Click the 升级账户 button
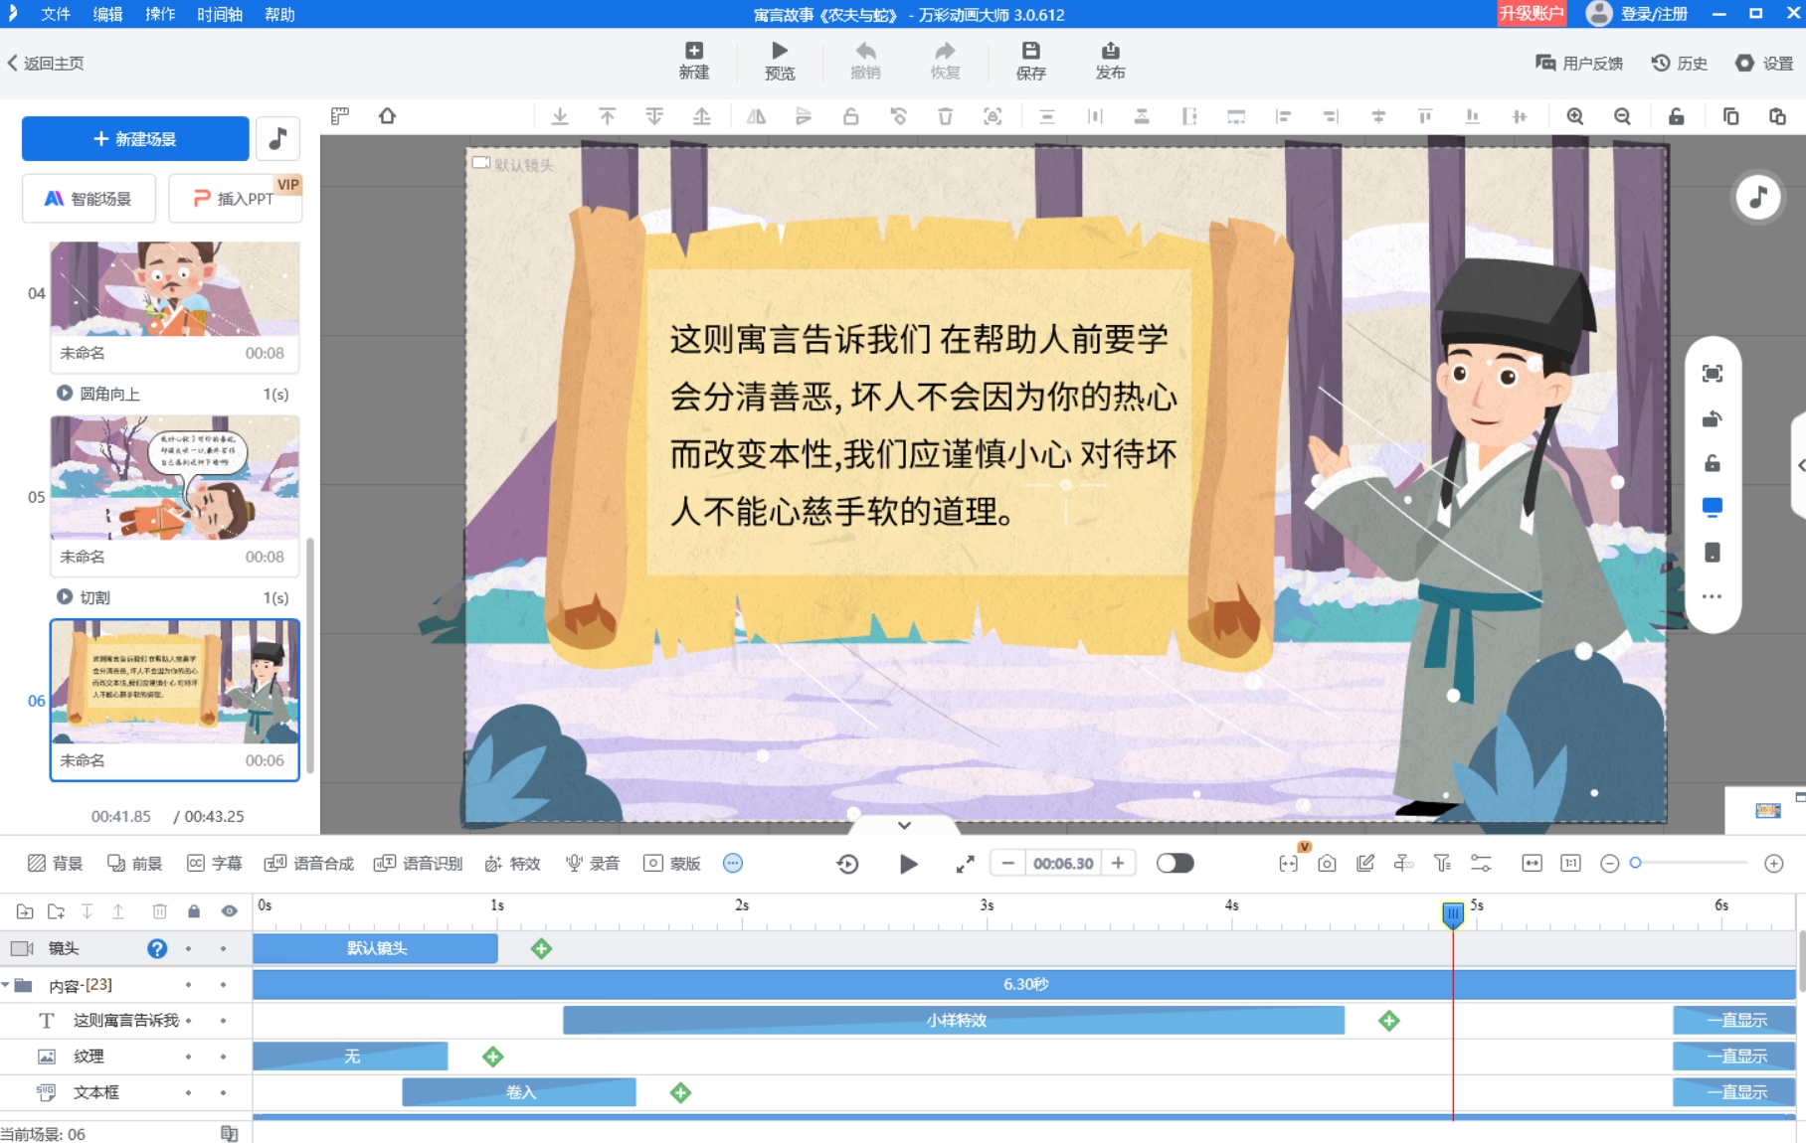 pyautogui.click(x=1532, y=13)
